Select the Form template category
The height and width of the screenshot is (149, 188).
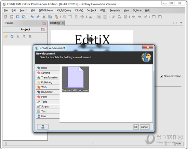[x=48, y=97]
